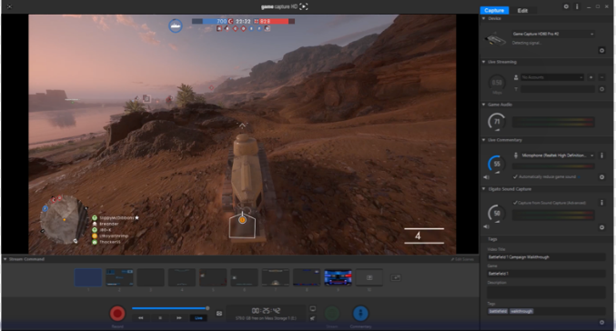Adjust the Sound Capture volume dial
616x331 pixels.
point(497,213)
